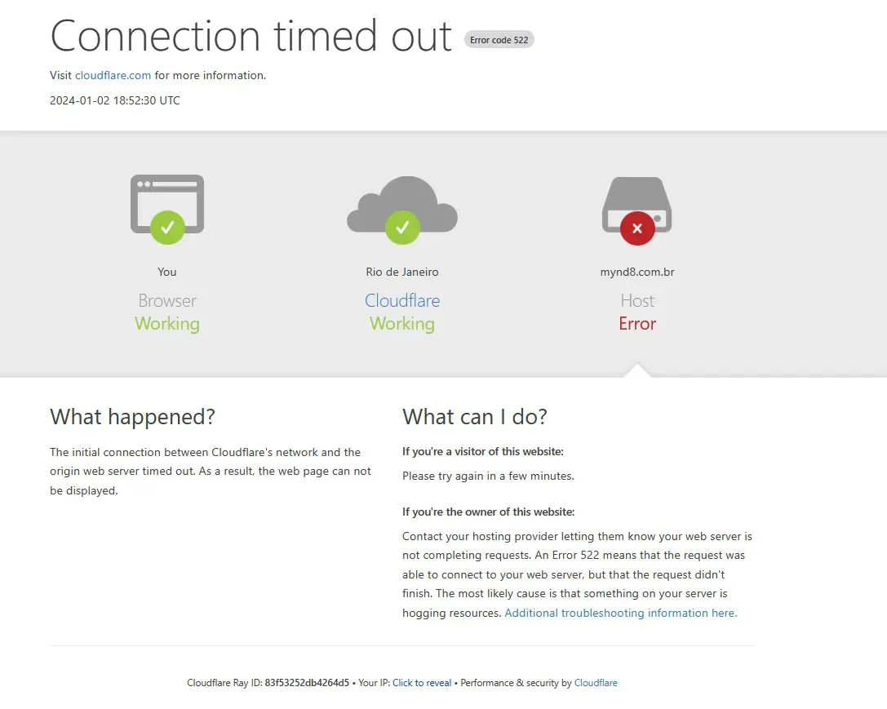Click the Connection timed out heading
Viewport: 887px width, 709px height.
coord(251,36)
